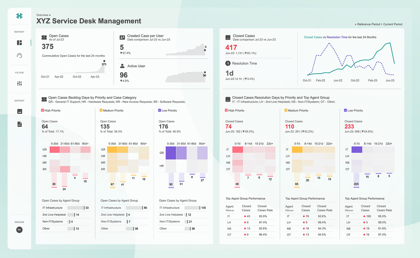Click the Overview breadcrumb label
Image resolution: width=420 pixels, height=258 pixels.
click(x=42, y=15)
